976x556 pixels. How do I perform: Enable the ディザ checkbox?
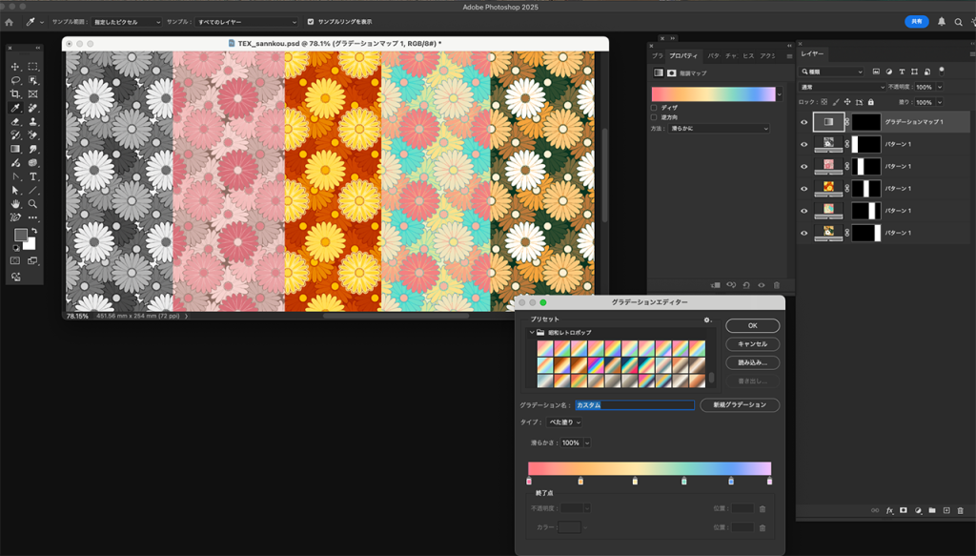point(655,108)
